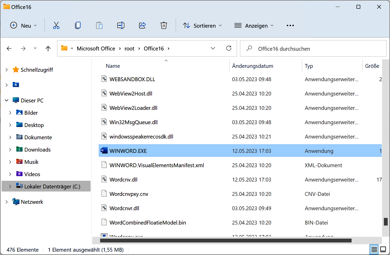
Task: Click the Cut scissors icon
Action: pyautogui.click(x=56, y=25)
